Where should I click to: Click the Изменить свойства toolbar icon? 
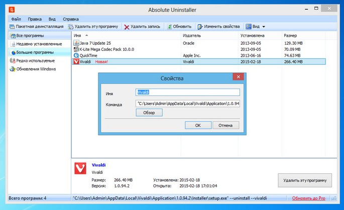pos(200,27)
